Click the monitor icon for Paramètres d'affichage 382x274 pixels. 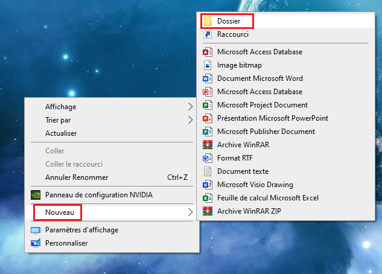coord(36,230)
